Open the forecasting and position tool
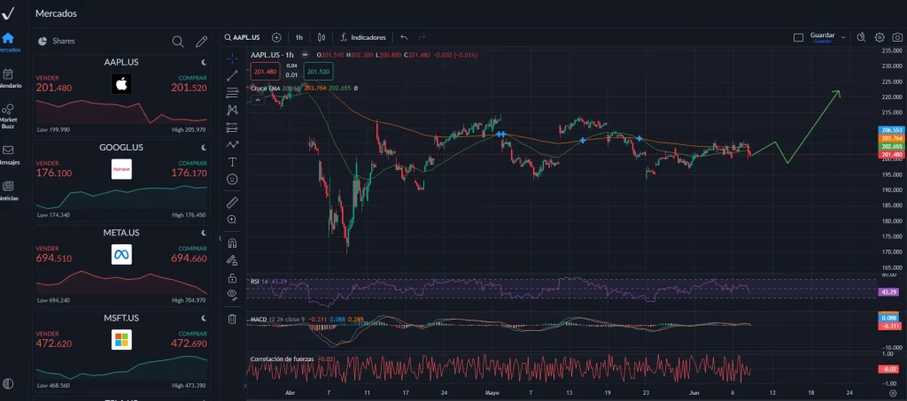 click(232, 127)
